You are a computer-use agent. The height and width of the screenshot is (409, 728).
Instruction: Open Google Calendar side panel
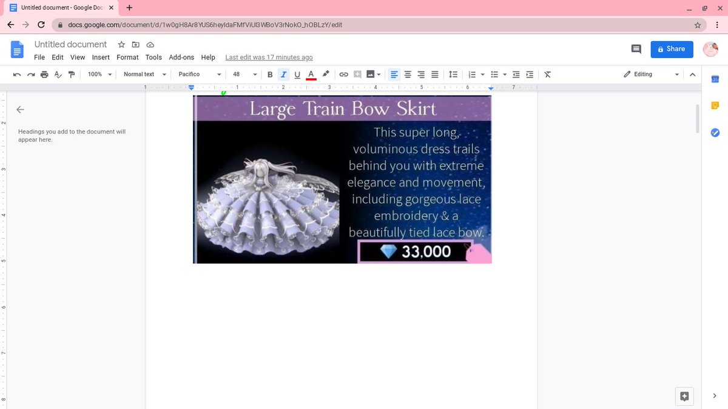[715, 79]
